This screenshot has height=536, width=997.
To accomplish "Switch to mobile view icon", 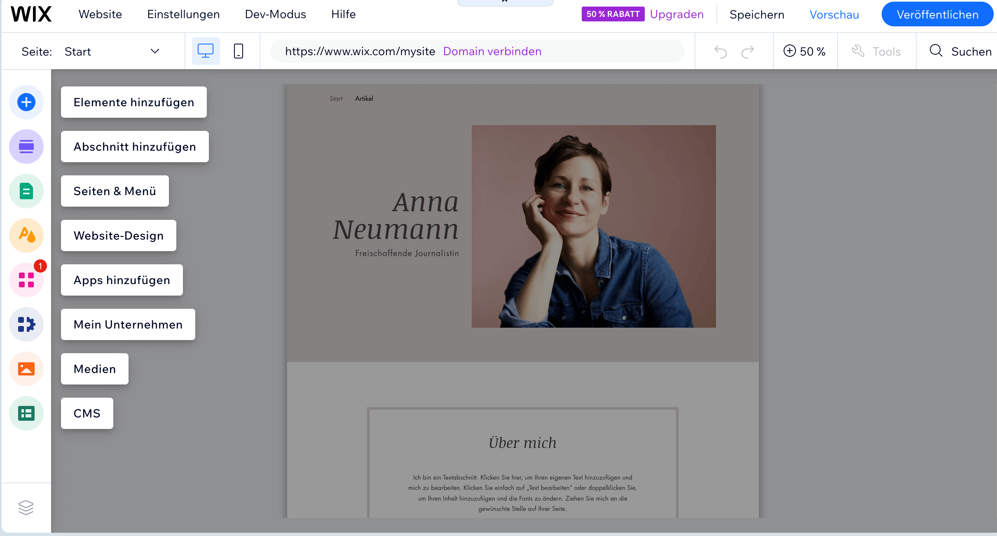I will point(239,51).
